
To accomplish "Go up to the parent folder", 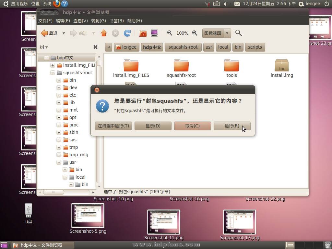I will tap(103, 33).
